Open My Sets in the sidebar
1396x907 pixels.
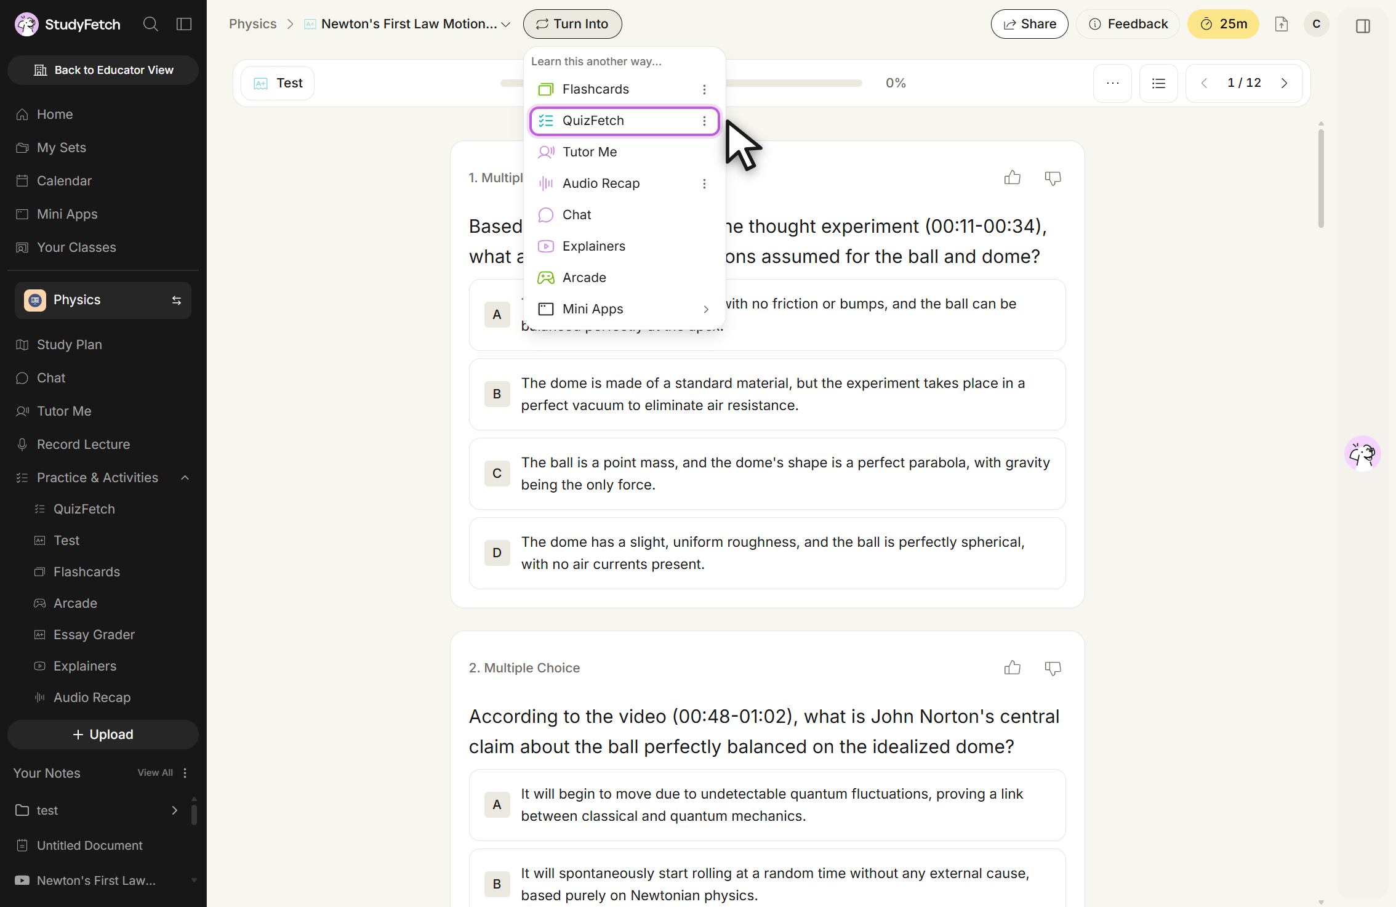point(103,148)
